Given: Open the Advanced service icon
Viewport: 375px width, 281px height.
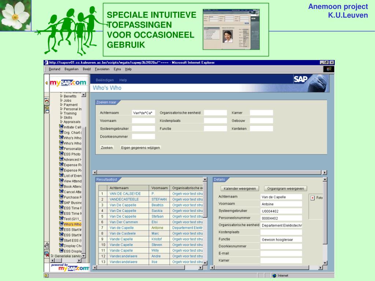Looking at the screenshot, I should [x=61, y=159].
